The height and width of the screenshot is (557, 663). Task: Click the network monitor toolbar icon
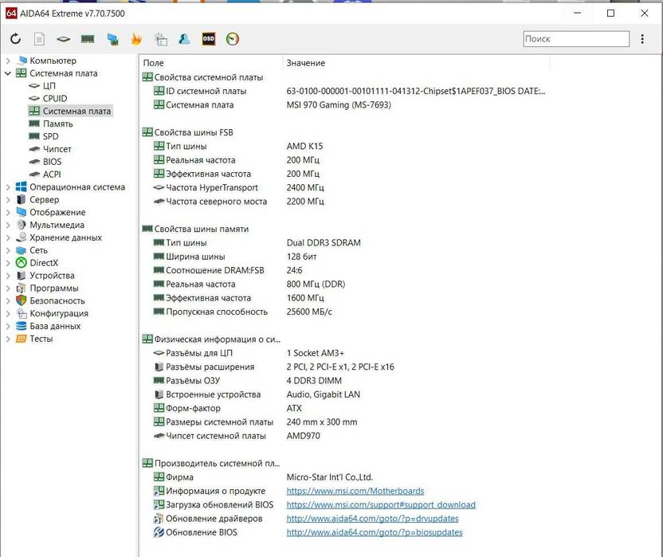coord(112,39)
